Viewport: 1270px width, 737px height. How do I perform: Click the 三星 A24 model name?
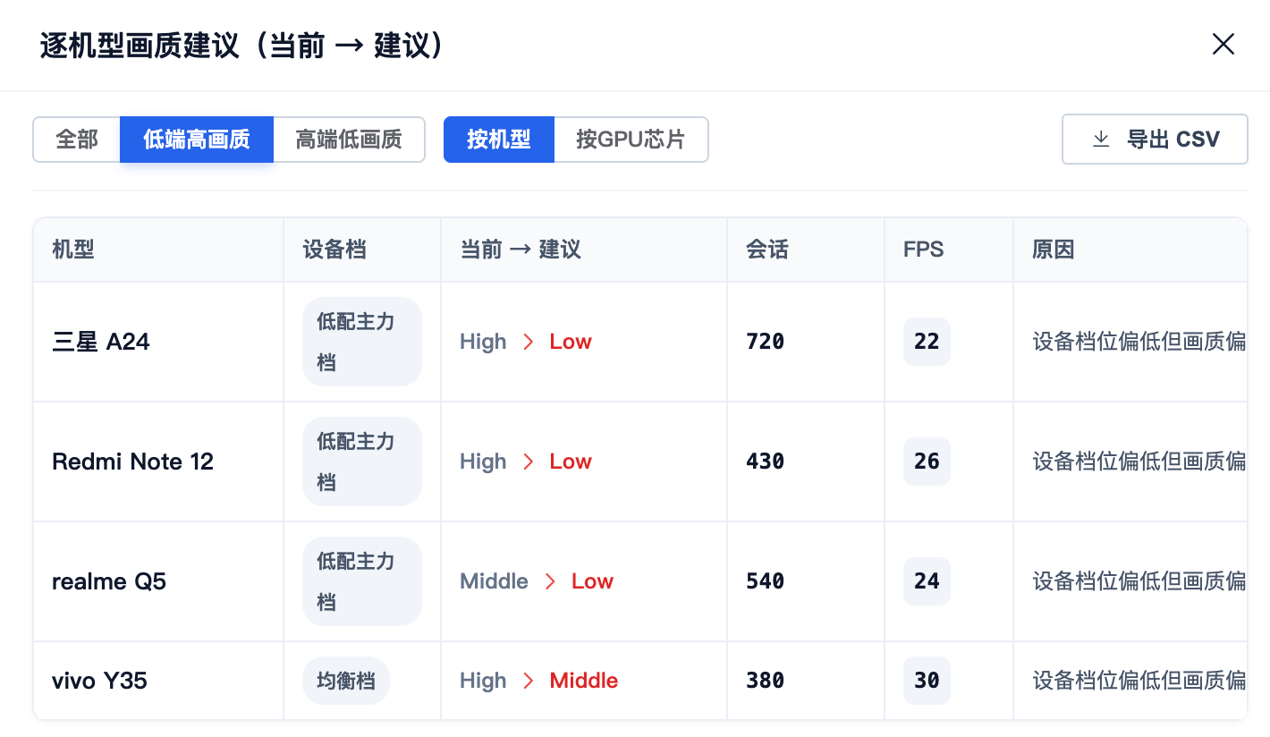[x=101, y=342]
